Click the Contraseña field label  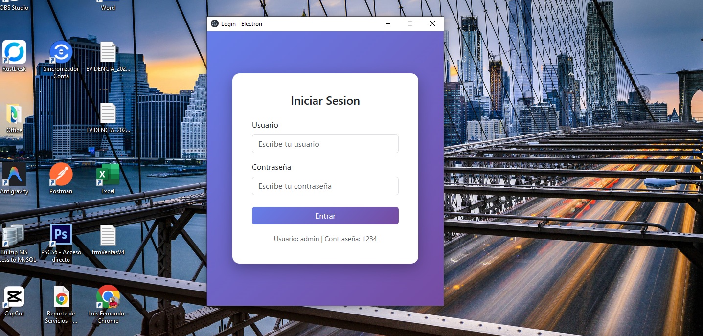point(272,167)
